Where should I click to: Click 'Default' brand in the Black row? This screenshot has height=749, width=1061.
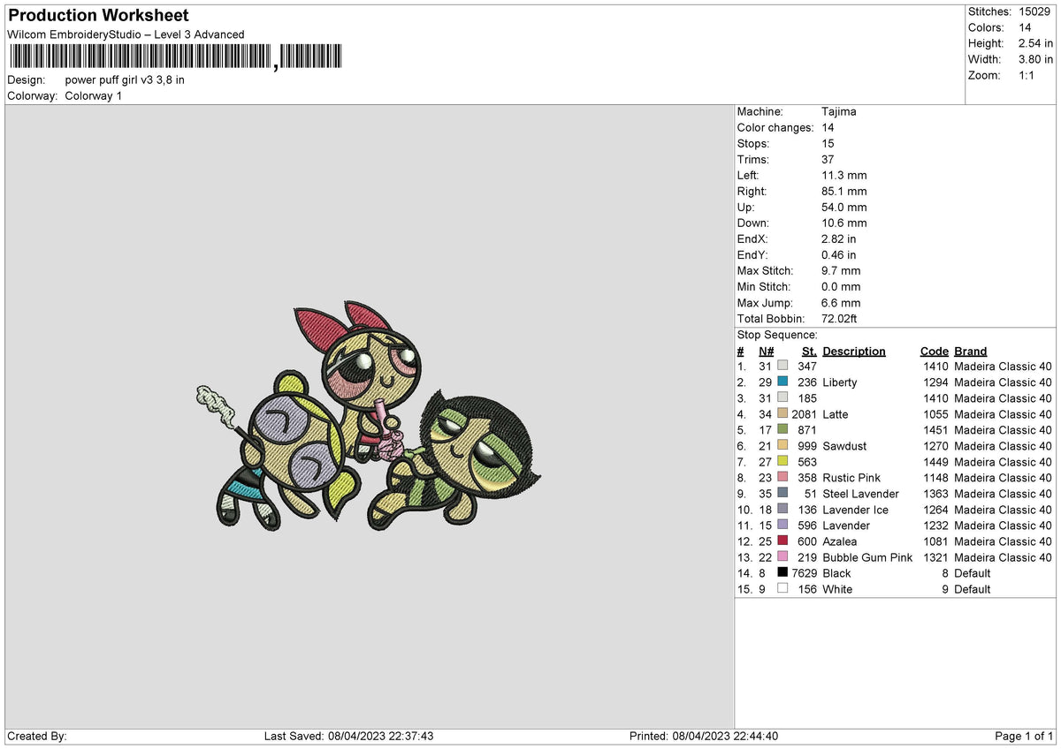tap(973, 573)
